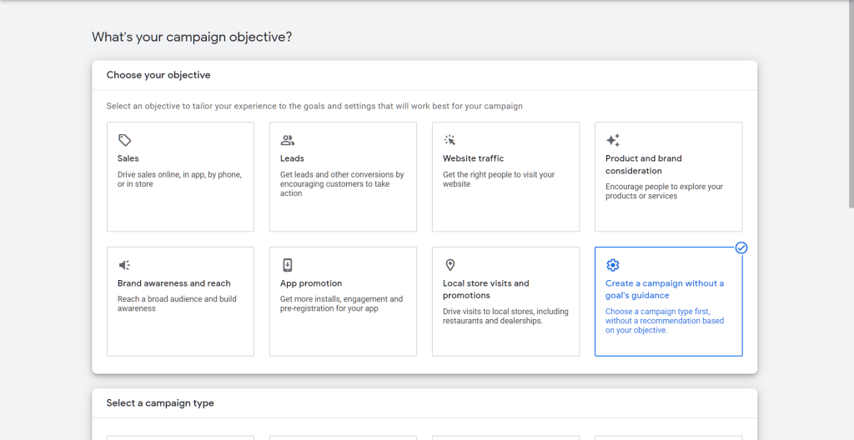Select the "Sales" objective title
Screen dimensions: 854x440
click(x=128, y=158)
